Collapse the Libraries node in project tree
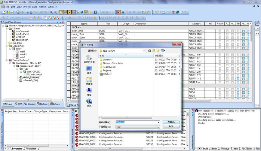The width and height of the screenshot is (261, 151). (7, 29)
